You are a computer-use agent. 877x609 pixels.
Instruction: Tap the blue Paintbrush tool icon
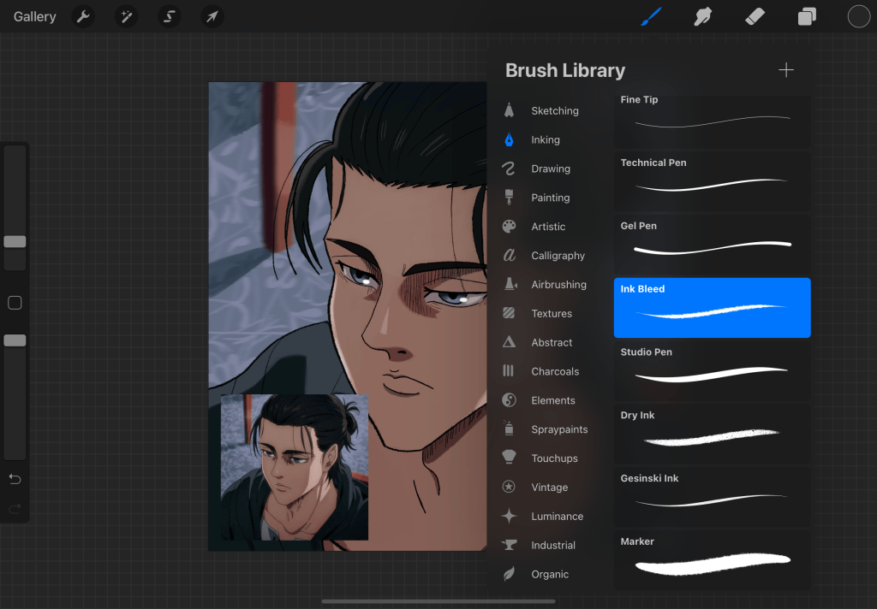[x=652, y=16]
